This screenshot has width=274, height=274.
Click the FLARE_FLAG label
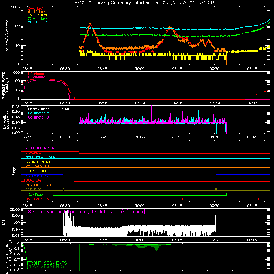coord(36,171)
